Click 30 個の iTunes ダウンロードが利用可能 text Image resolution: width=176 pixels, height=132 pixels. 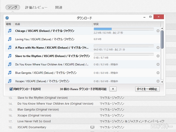pos(83,89)
